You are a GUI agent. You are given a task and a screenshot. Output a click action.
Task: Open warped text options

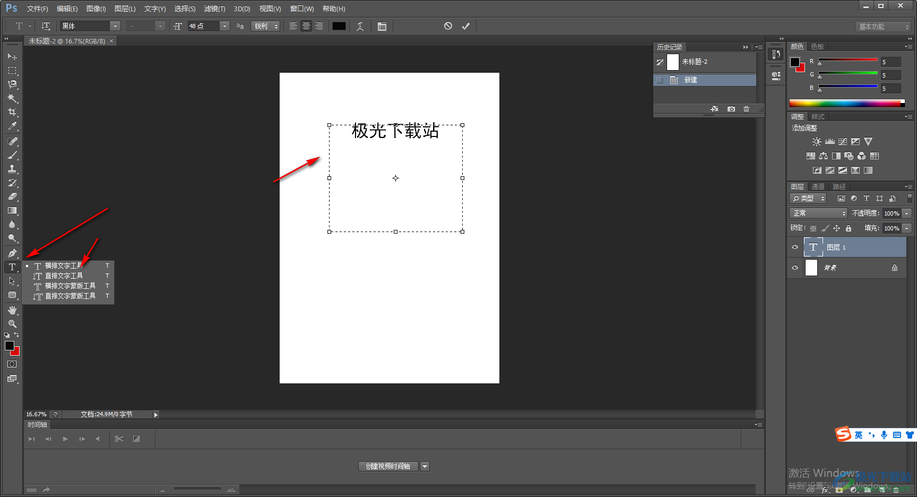point(360,26)
